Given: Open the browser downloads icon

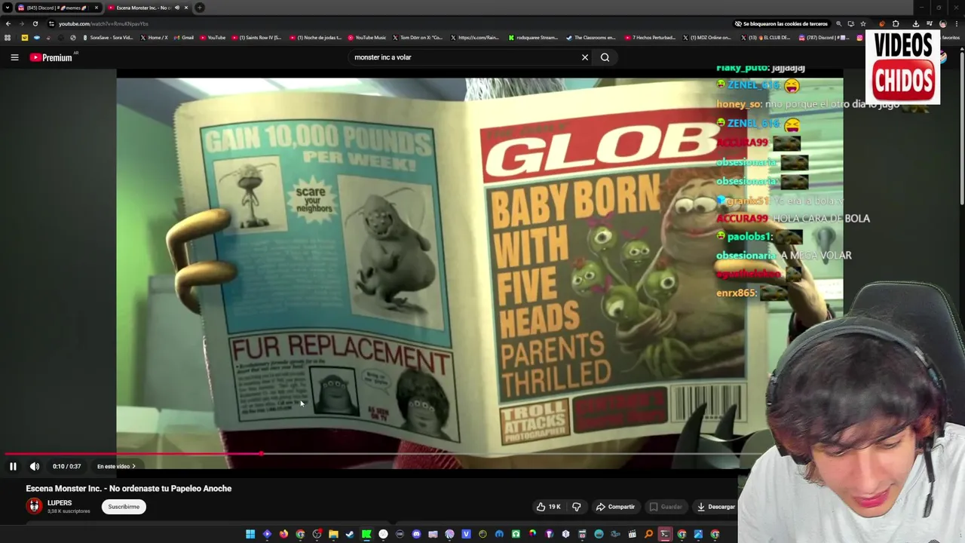Looking at the screenshot, I should coord(916,23).
